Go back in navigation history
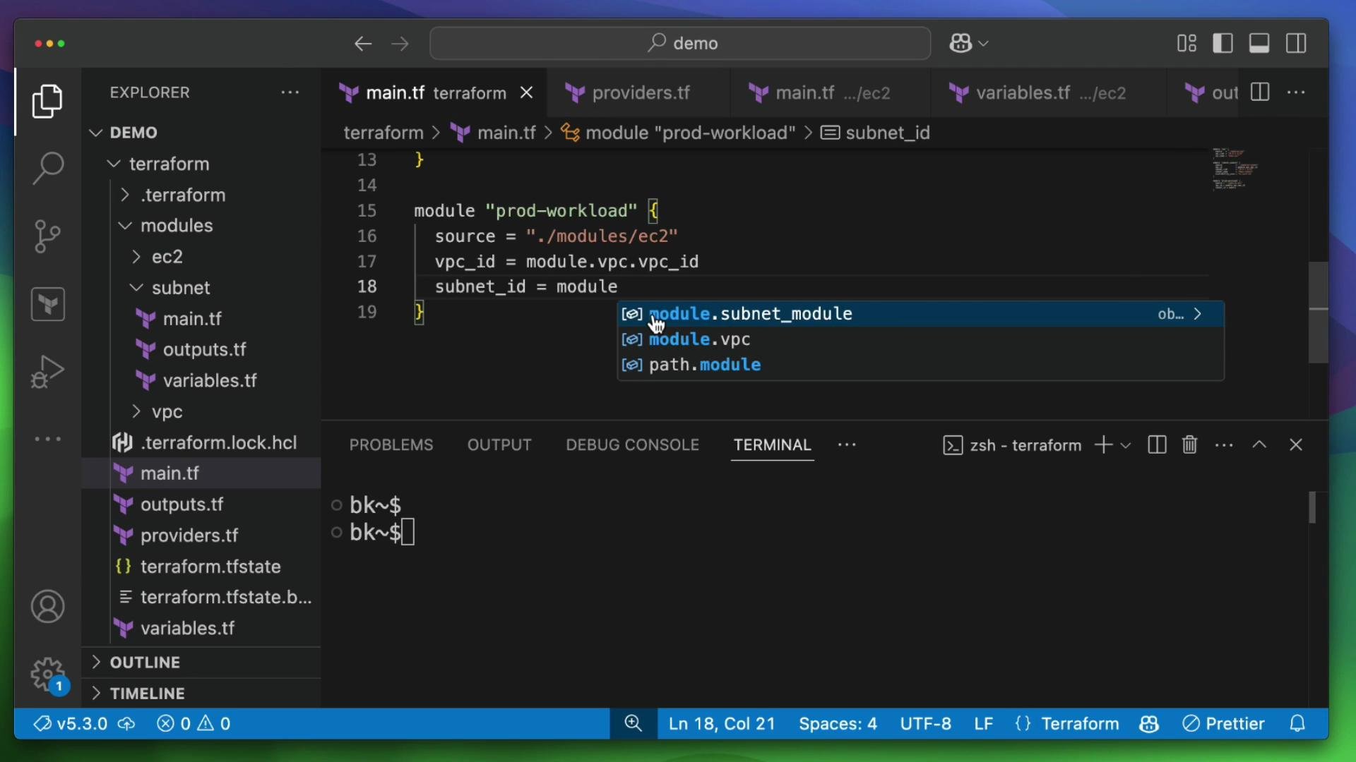Image resolution: width=1356 pixels, height=762 pixels. [x=363, y=44]
